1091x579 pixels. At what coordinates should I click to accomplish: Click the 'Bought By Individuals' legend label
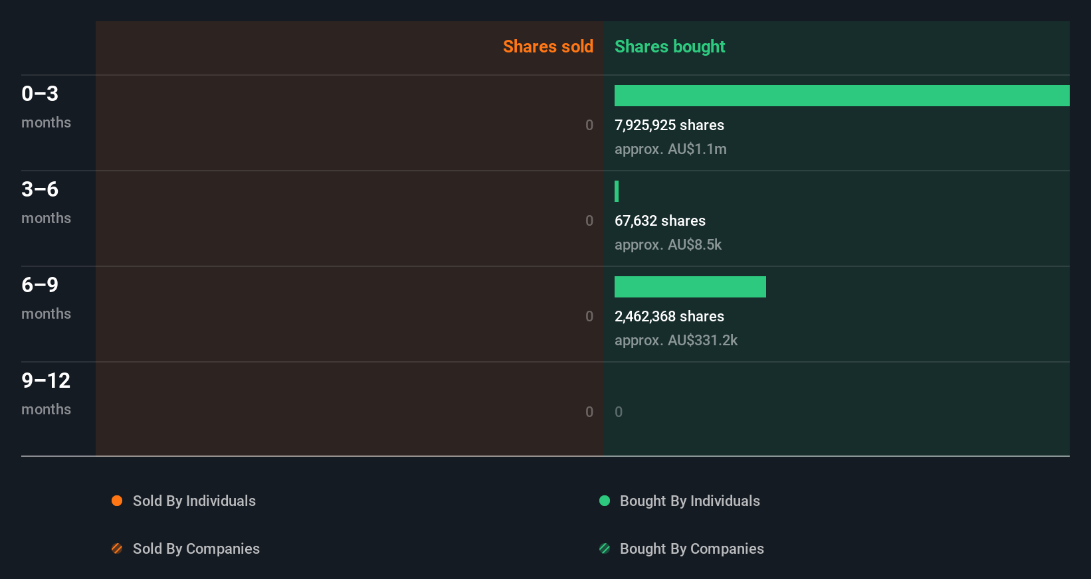[x=690, y=501]
